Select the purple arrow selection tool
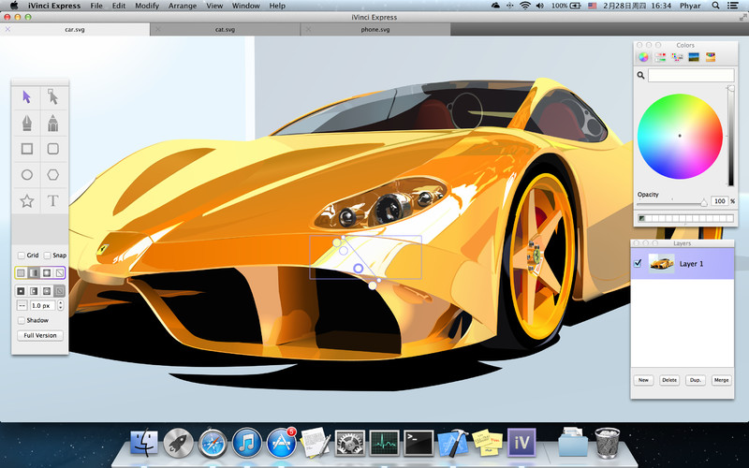 [27, 97]
